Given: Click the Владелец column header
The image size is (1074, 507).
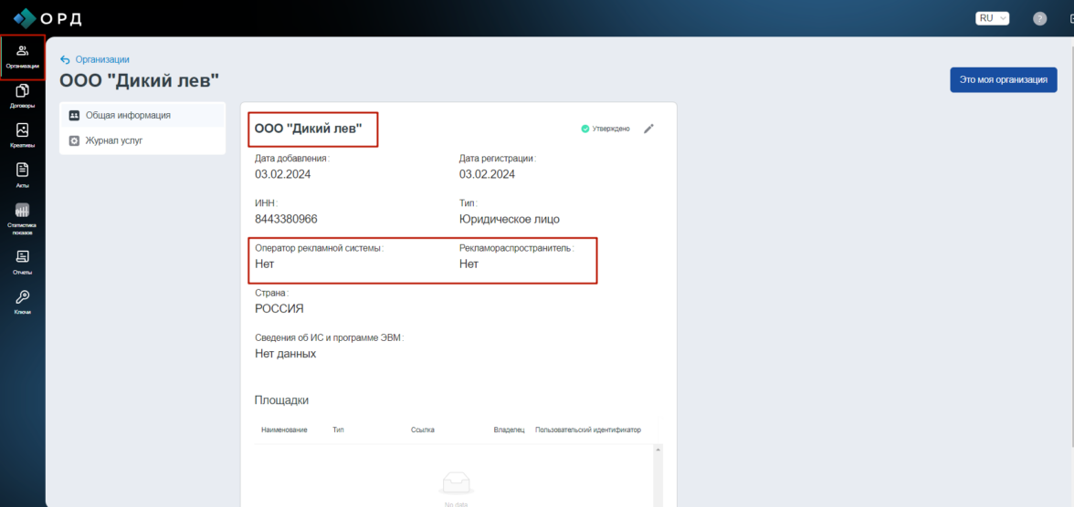Looking at the screenshot, I should [509, 429].
